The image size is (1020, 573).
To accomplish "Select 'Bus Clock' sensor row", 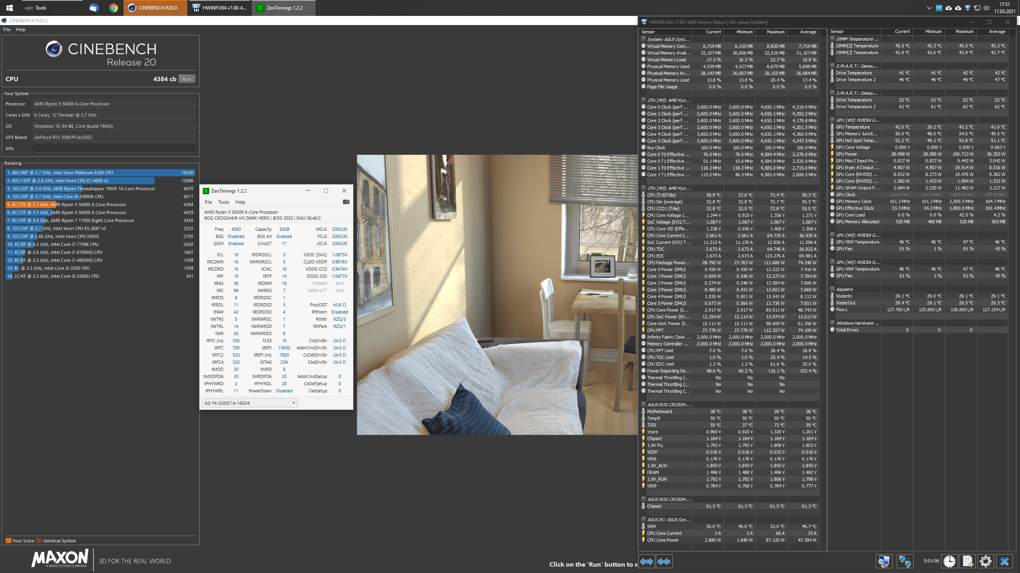I will 730,148.
